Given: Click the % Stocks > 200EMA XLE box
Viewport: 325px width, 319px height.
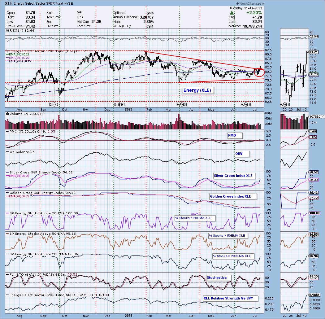Looking at the screenshot, I should pos(233,256).
